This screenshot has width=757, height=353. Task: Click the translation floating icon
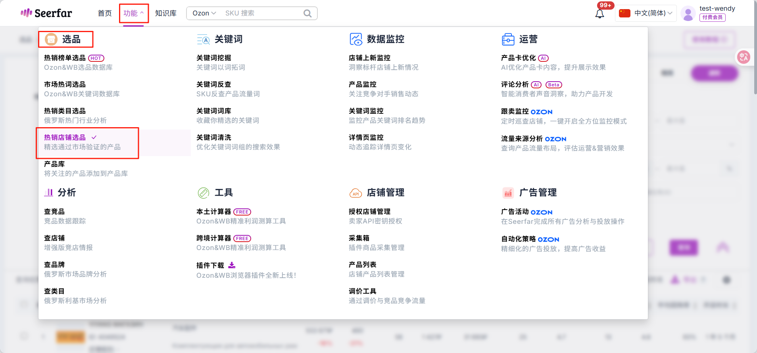pos(744,57)
